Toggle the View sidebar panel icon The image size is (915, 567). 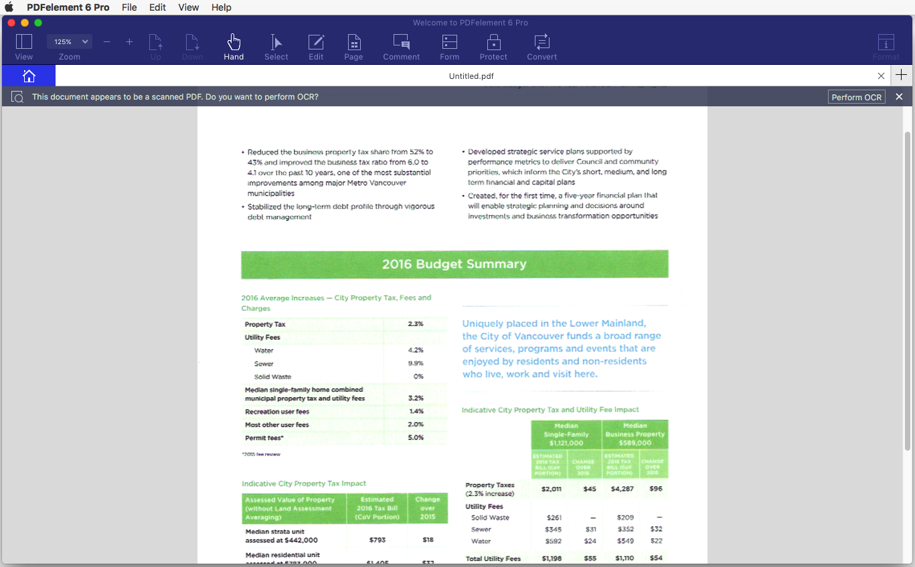coord(23,43)
